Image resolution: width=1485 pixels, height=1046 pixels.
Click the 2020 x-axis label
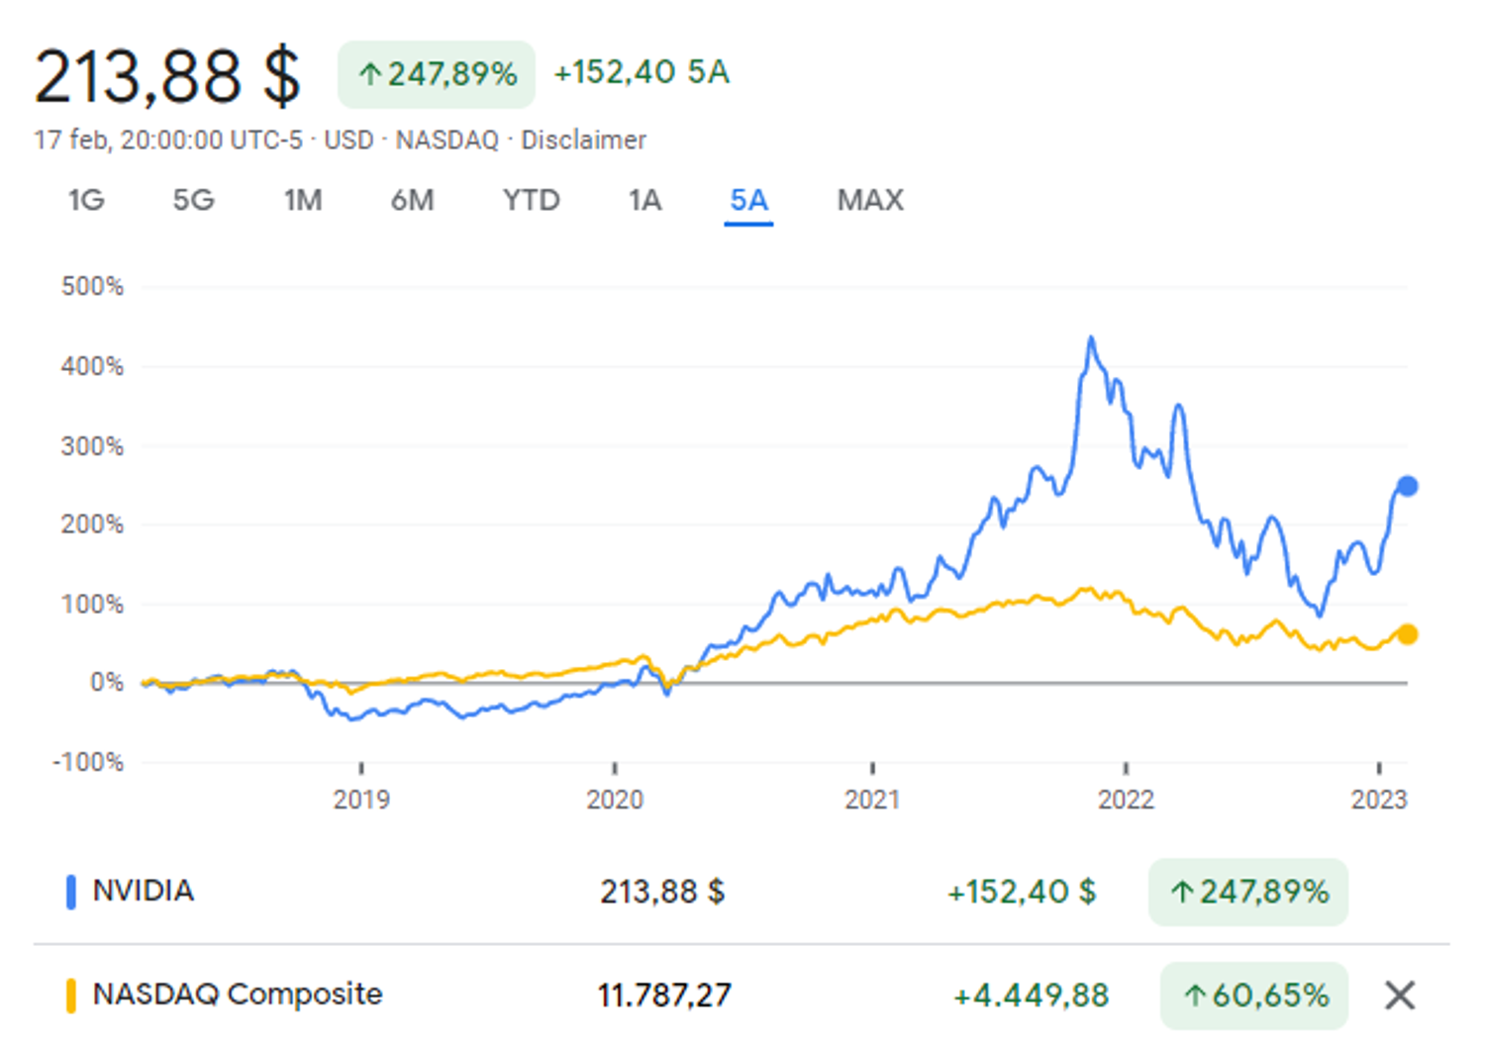(615, 800)
